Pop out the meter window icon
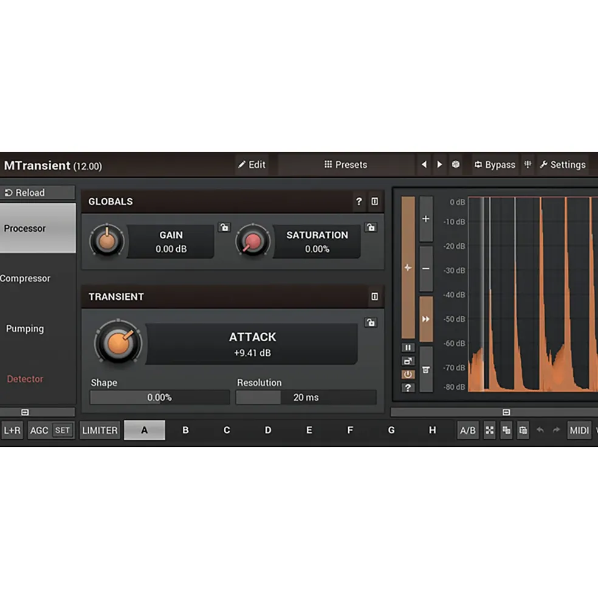Screen dimensions: 598x599 point(408,361)
